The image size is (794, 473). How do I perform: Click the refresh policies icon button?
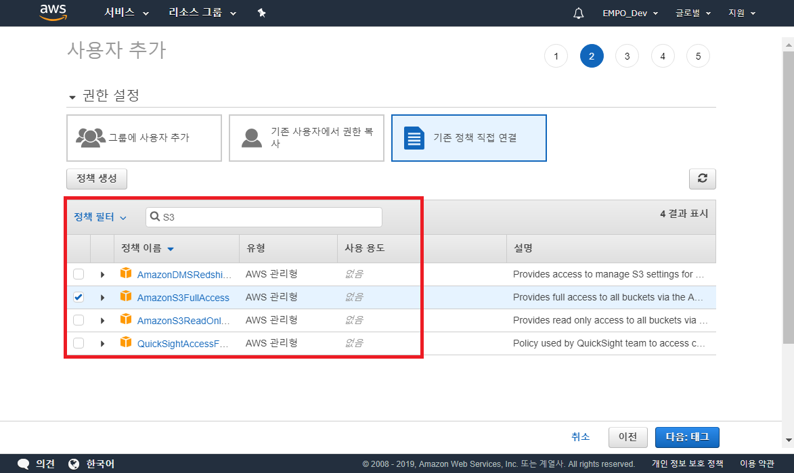[703, 179]
